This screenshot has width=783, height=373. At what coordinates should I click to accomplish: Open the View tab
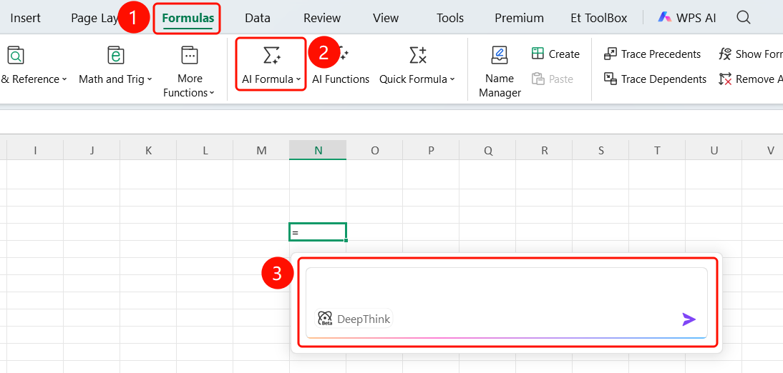point(386,19)
